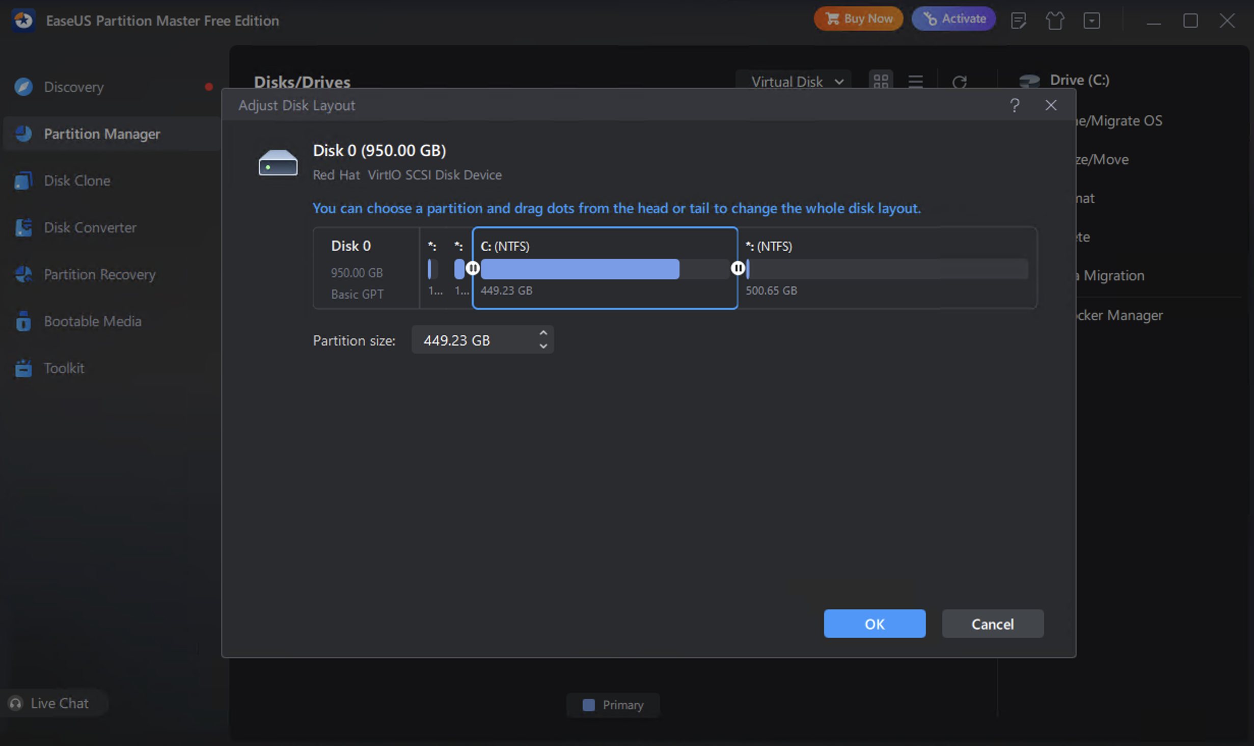Start a Live Chat session
This screenshot has height=746, width=1254.
tap(54, 703)
